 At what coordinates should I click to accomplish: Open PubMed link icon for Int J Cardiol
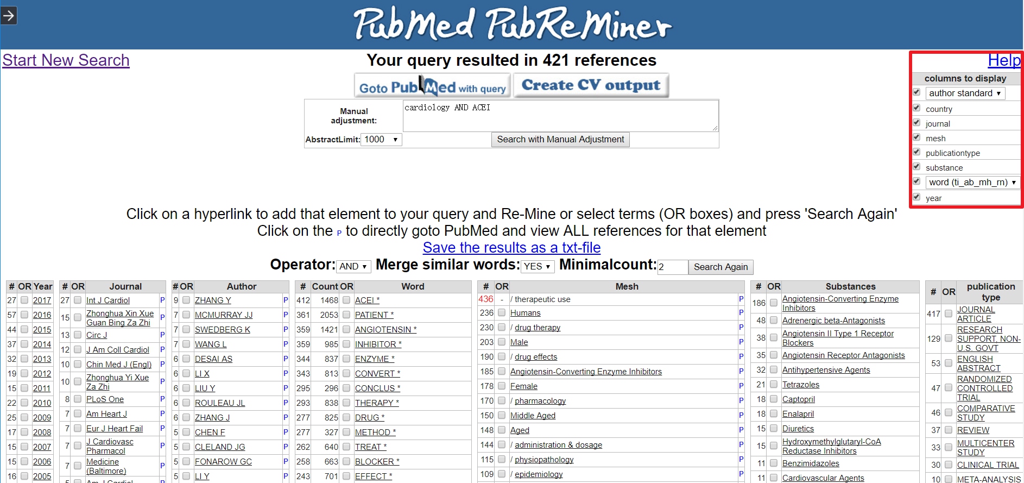[162, 300]
